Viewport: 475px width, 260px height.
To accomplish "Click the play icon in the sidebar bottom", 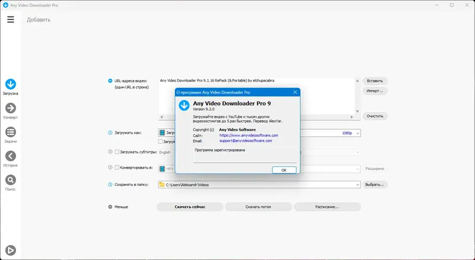I will pos(11,251).
